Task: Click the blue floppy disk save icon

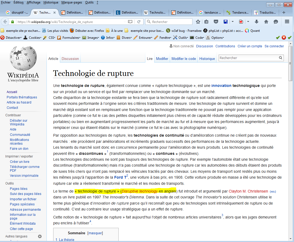Action: pos(226,22)
